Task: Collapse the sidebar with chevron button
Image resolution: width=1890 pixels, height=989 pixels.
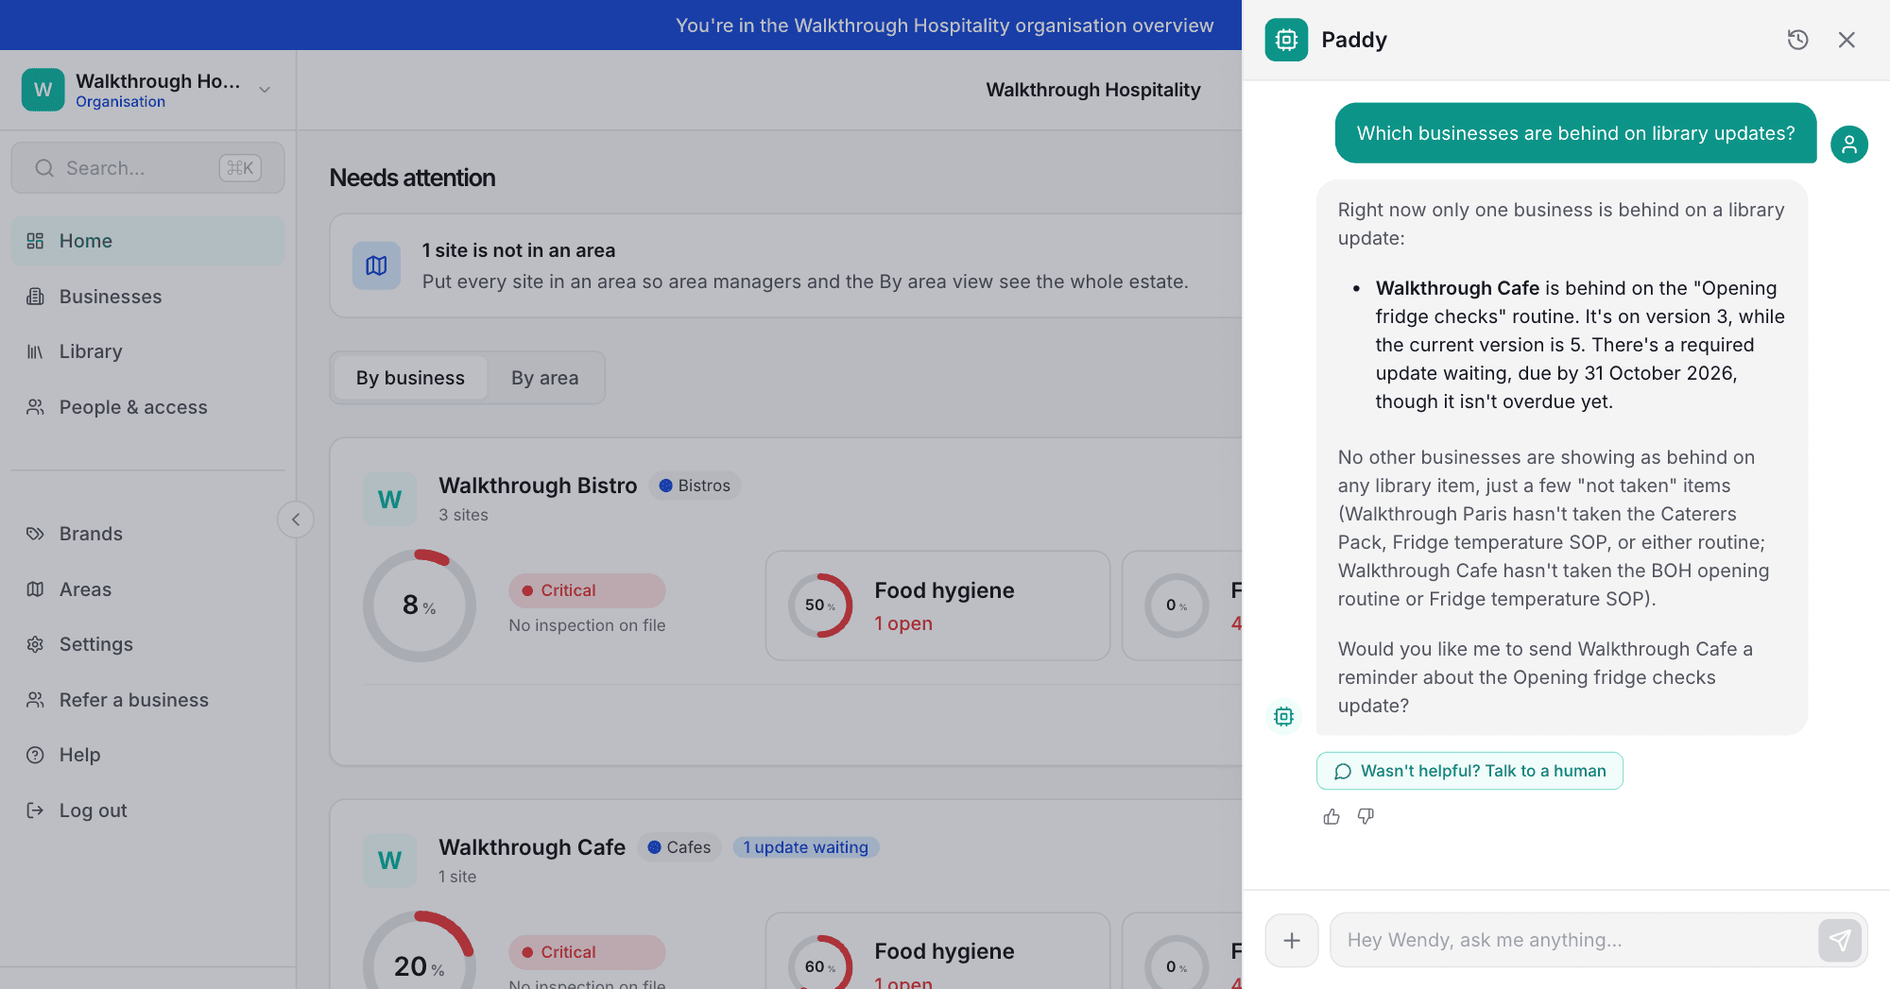Action: (x=296, y=520)
